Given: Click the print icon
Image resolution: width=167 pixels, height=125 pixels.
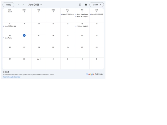Looking at the screenshot, I should (x=86, y=5).
